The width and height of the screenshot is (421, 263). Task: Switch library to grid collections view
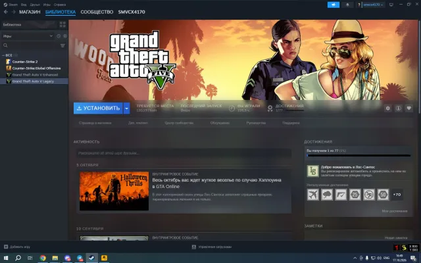pyautogui.click(x=62, y=24)
